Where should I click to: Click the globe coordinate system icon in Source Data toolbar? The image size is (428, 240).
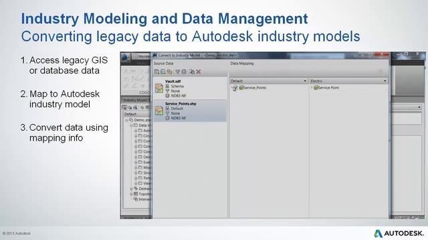coord(184,72)
